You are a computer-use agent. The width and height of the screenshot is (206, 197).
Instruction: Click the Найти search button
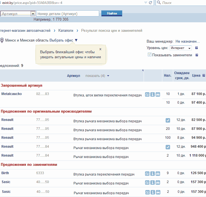(x=112, y=13)
